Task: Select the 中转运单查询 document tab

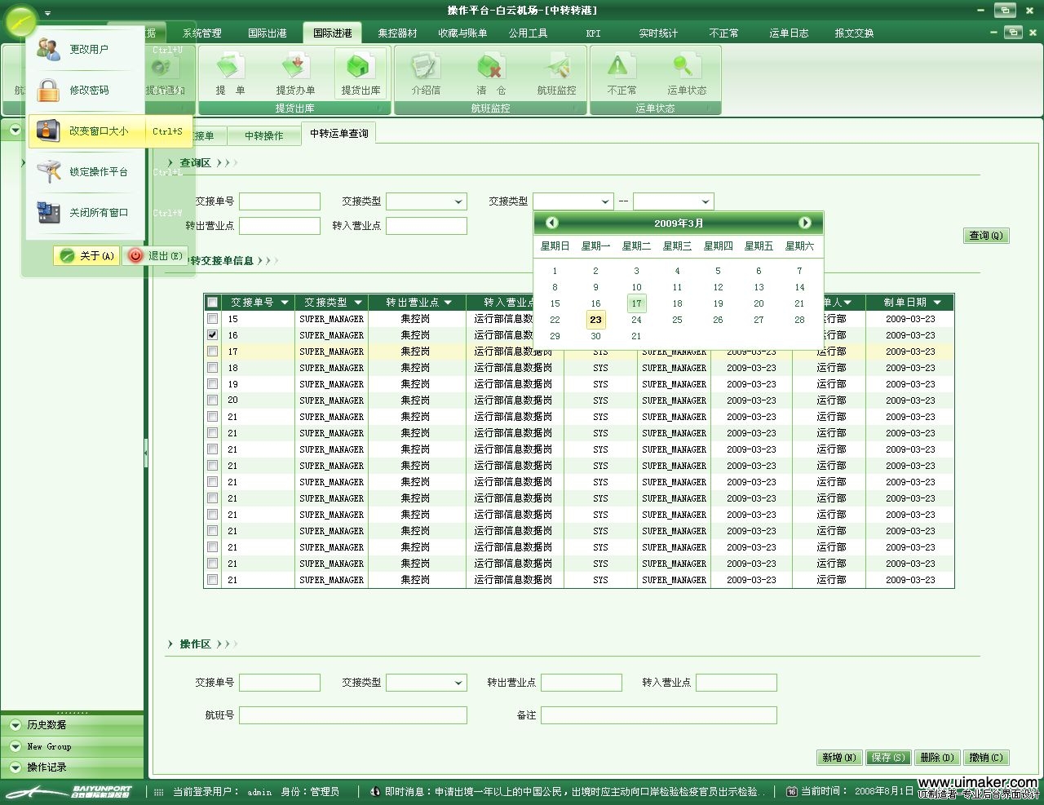Action: (x=339, y=134)
